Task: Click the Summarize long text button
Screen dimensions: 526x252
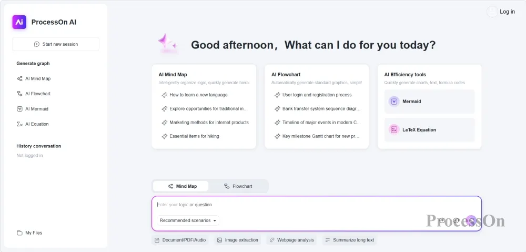Action: pos(349,240)
